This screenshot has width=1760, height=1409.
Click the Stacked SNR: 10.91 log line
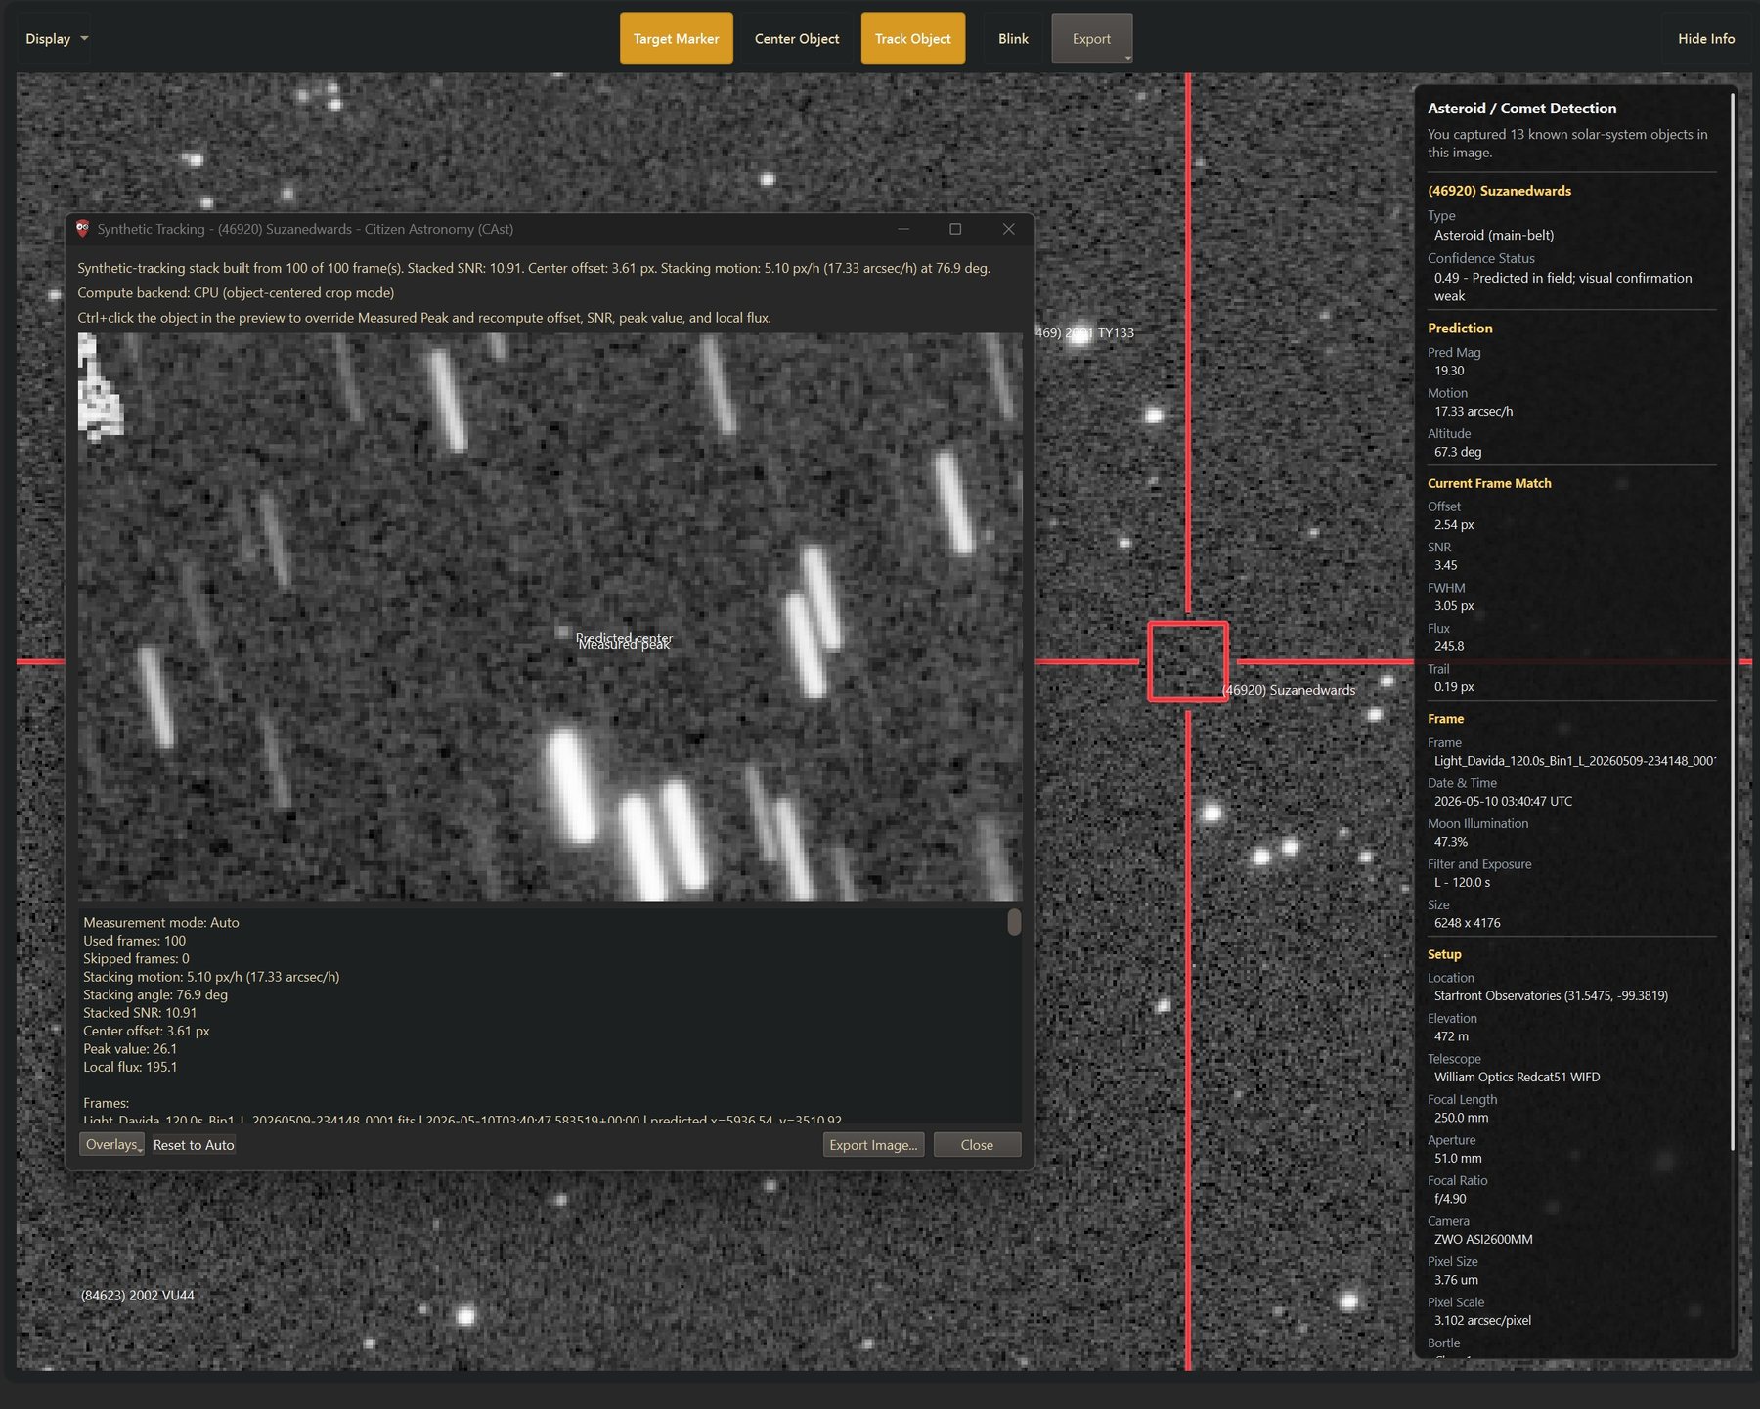(x=140, y=1013)
